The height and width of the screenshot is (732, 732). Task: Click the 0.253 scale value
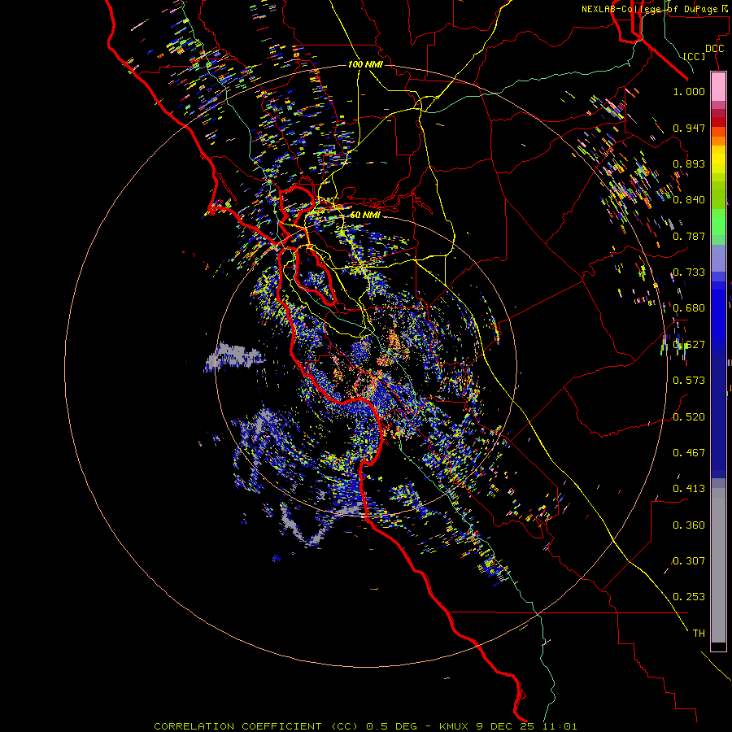[x=689, y=597]
